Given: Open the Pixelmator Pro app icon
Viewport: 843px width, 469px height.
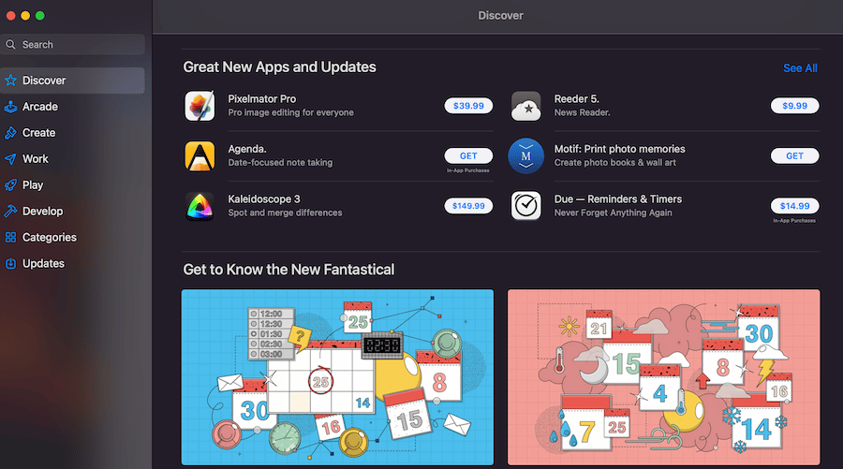Looking at the screenshot, I should (200, 106).
